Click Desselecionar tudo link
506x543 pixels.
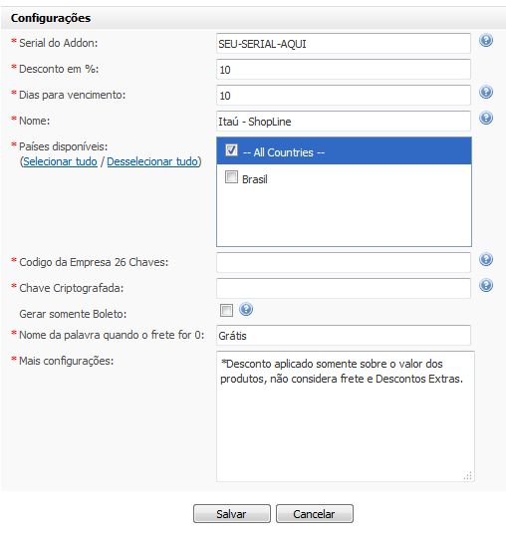152,161
